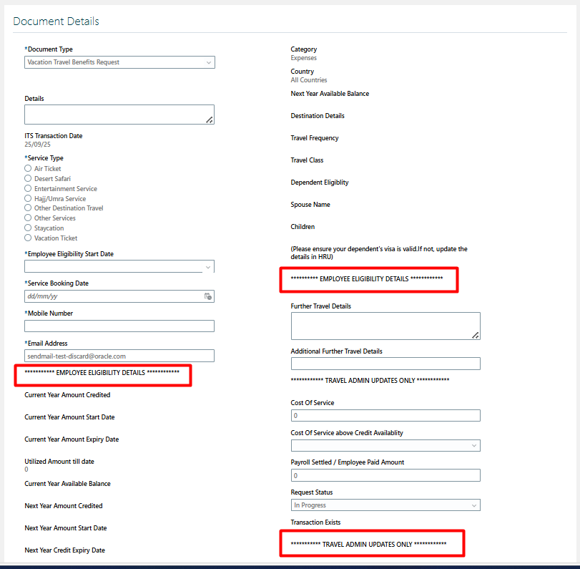Click the *Service Type label
Image resolution: width=580 pixels, height=569 pixels.
point(44,158)
